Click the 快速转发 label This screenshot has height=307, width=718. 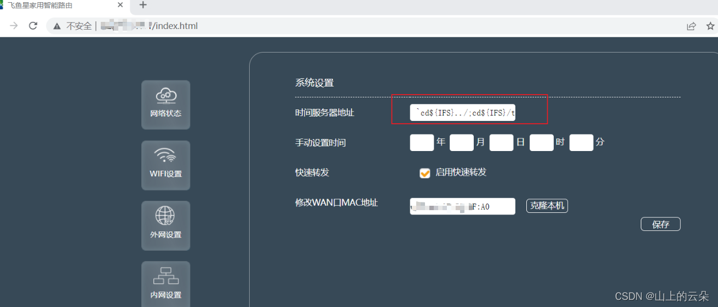pos(312,172)
